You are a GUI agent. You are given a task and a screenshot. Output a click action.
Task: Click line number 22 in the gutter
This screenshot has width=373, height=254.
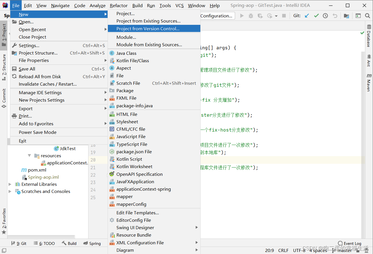93,175
